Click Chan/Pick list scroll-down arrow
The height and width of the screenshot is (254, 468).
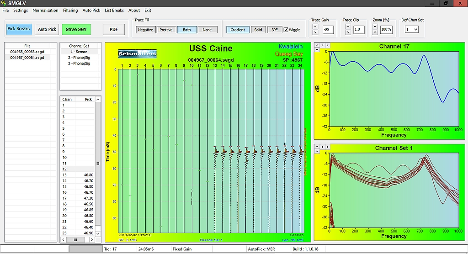coord(98,234)
